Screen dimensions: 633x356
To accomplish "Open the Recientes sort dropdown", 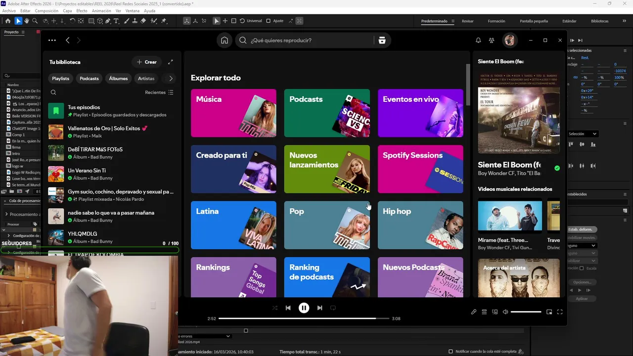I will 159,92.
